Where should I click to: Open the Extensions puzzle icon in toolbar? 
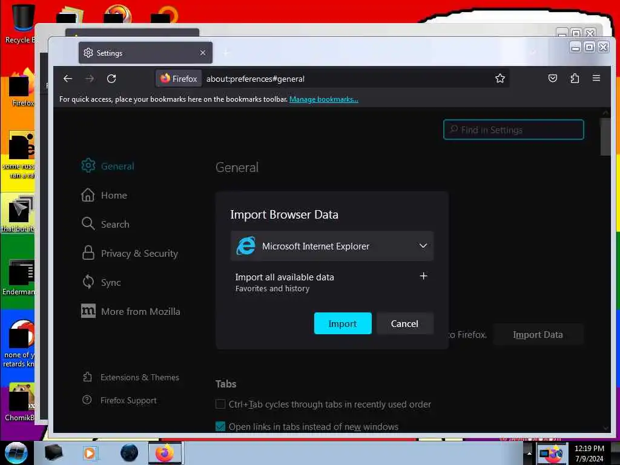(x=575, y=78)
